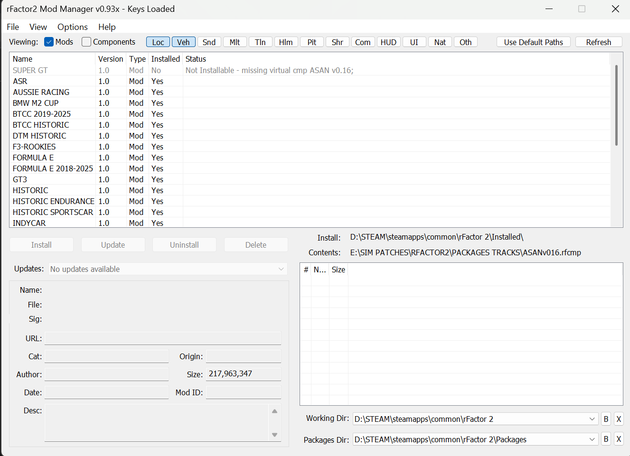
Task: Click into the Author field
Action: coord(106,374)
